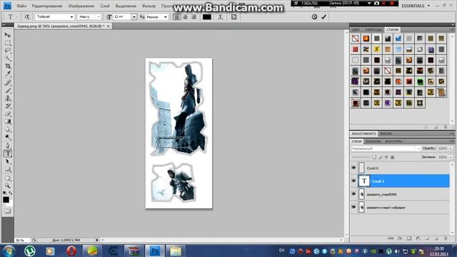Select the Horizontal Type tool
Image resolution: width=457 pixels, height=257 pixels.
click(8, 153)
